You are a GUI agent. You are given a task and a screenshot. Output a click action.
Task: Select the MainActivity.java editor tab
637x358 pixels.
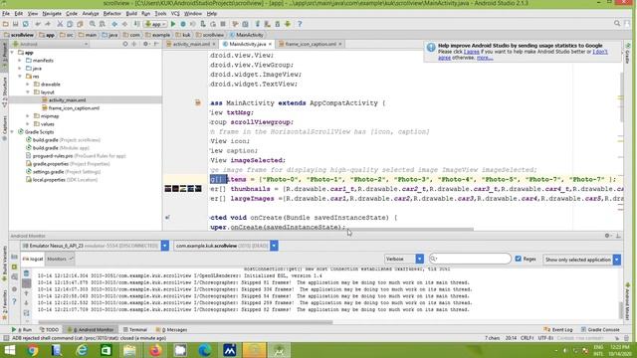pos(247,44)
